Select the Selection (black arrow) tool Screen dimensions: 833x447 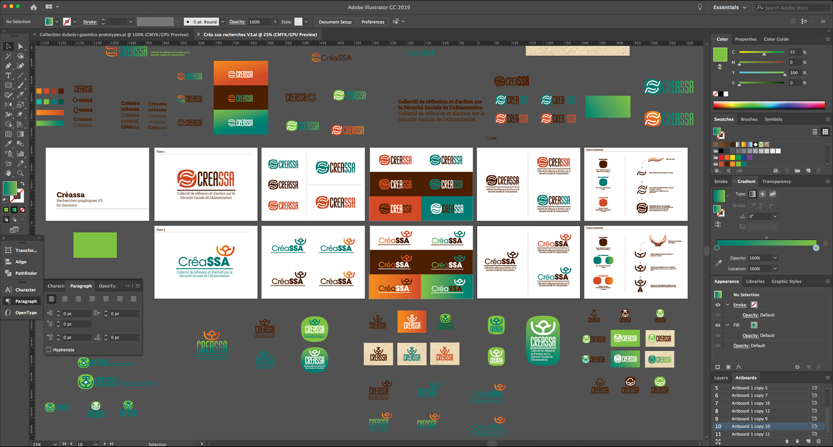(8, 46)
